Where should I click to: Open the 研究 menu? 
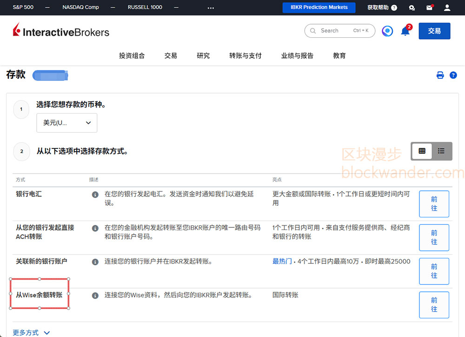[203, 55]
